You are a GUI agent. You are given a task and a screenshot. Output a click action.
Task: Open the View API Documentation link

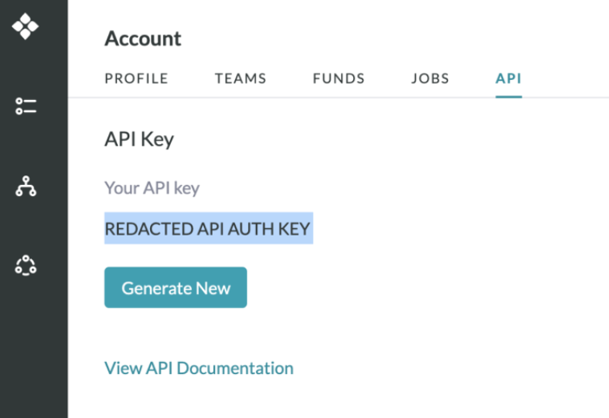(x=199, y=368)
